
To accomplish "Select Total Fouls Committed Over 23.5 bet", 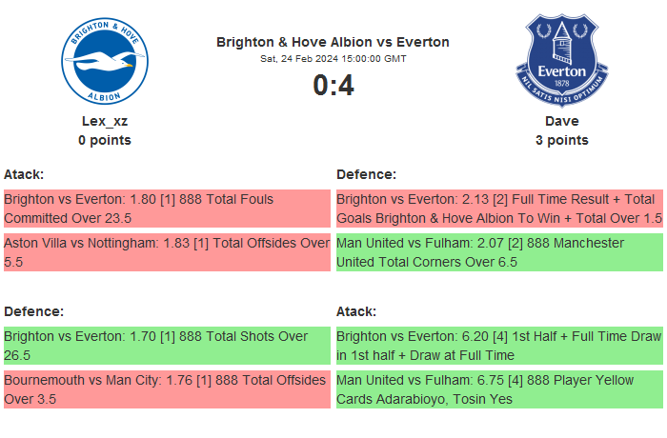I will [166, 209].
